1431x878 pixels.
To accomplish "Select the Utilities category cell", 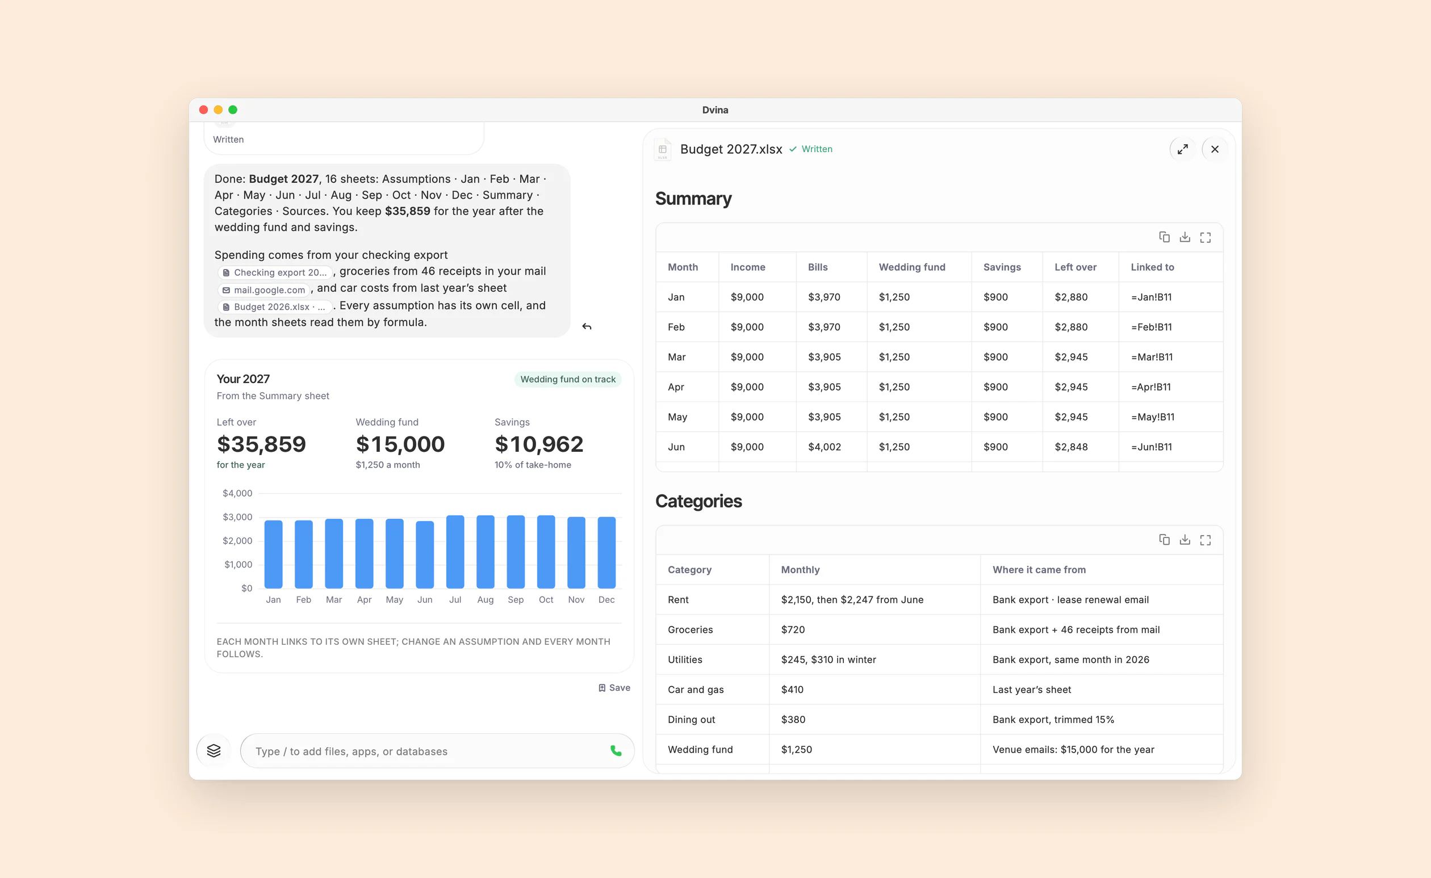I will (x=712, y=659).
